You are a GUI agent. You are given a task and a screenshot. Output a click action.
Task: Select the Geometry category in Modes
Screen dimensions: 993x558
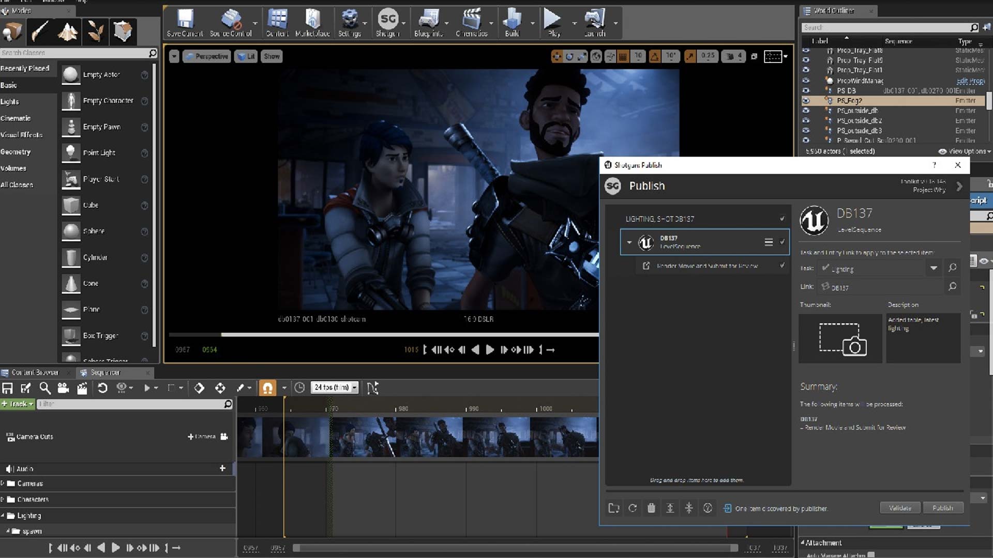pyautogui.click(x=16, y=152)
